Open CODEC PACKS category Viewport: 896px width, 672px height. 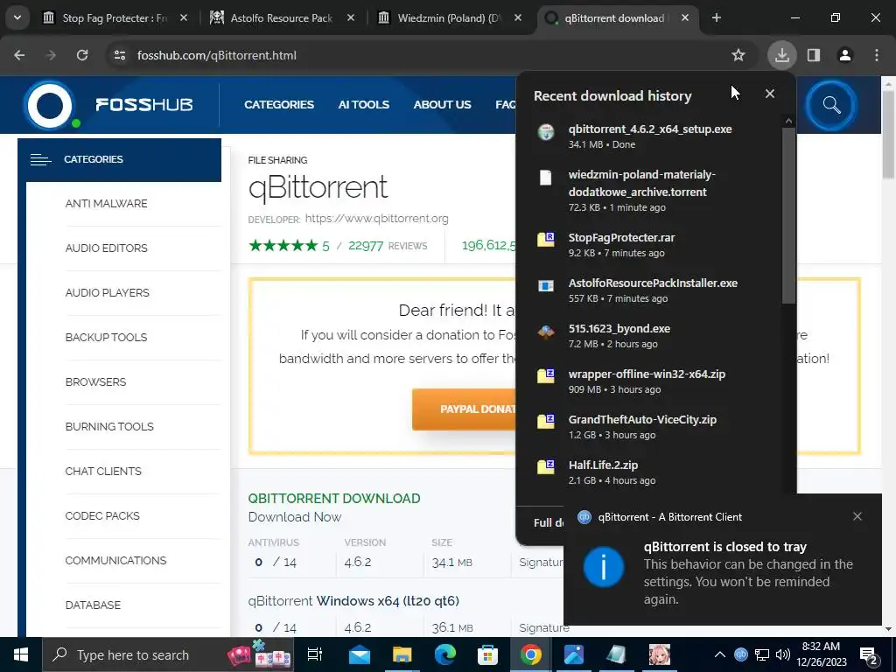[x=102, y=515]
